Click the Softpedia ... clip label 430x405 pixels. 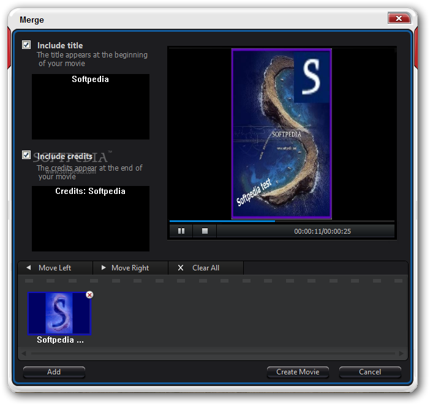[60, 340]
